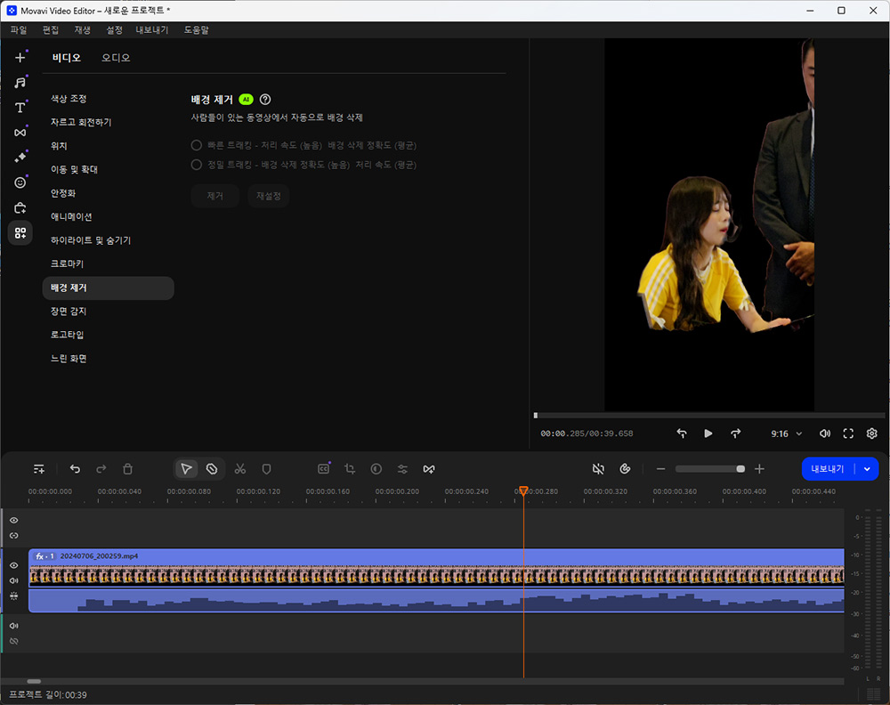Open the clip properties sliders icon
The image size is (890, 705).
tap(402, 469)
